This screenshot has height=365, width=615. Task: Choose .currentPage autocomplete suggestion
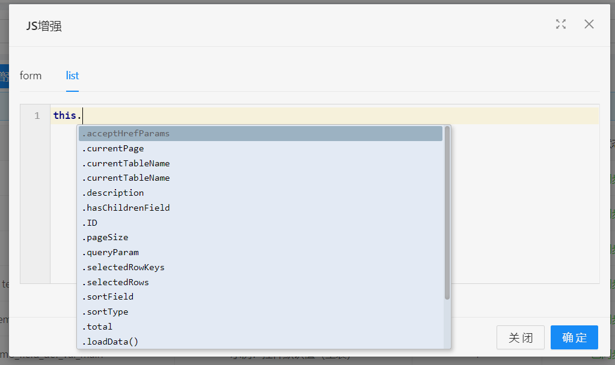tap(260, 148)
